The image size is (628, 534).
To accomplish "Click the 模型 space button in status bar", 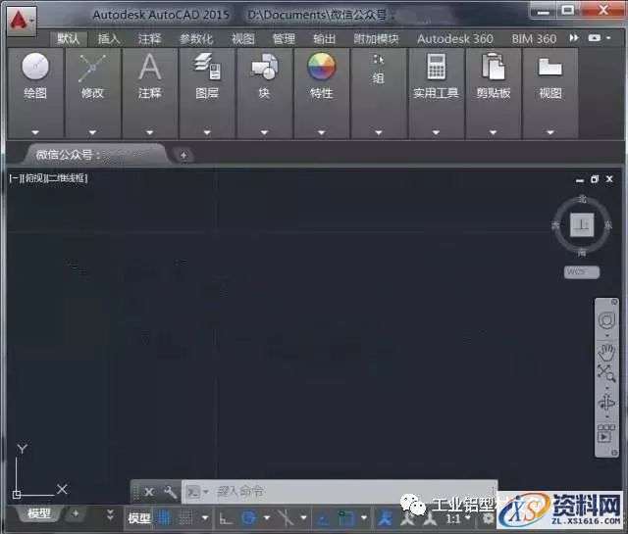I will (139, 518).
